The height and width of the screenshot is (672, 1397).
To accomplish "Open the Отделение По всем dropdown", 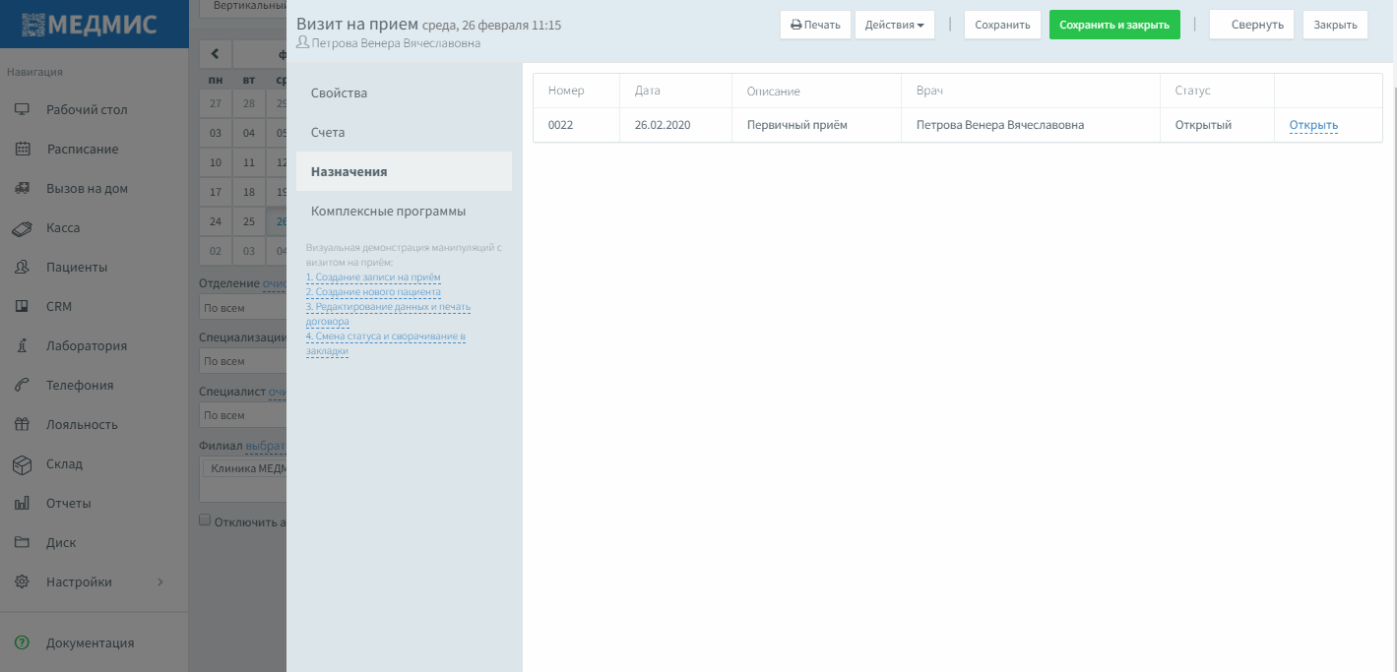I will [x=242, y=308].
